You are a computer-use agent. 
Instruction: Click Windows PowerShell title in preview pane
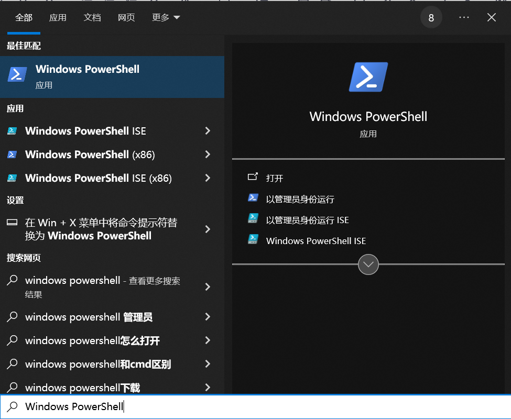tap(368, 117)
